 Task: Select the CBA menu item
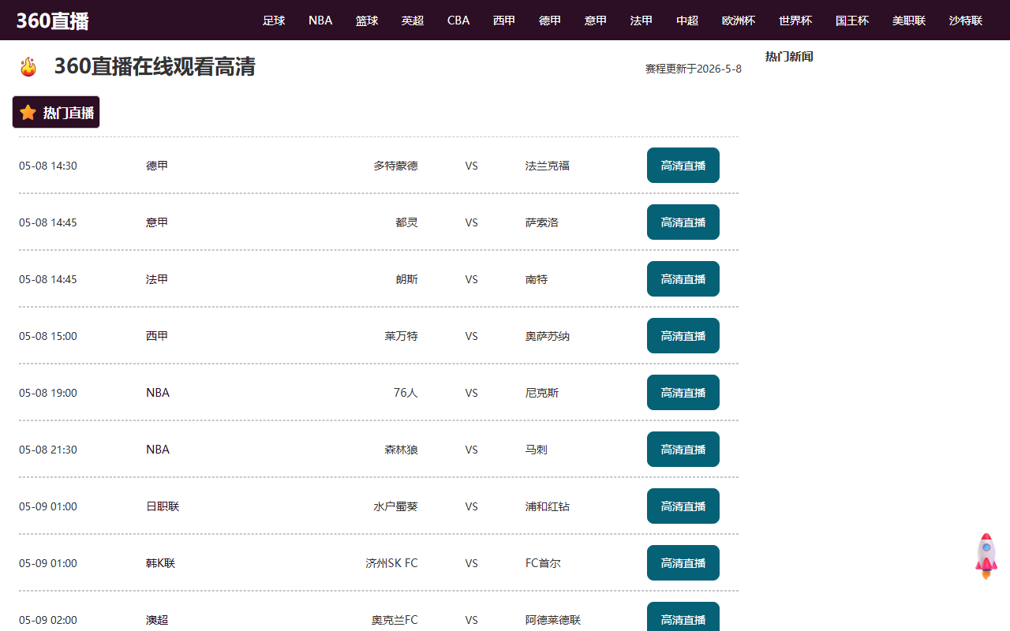458,21
